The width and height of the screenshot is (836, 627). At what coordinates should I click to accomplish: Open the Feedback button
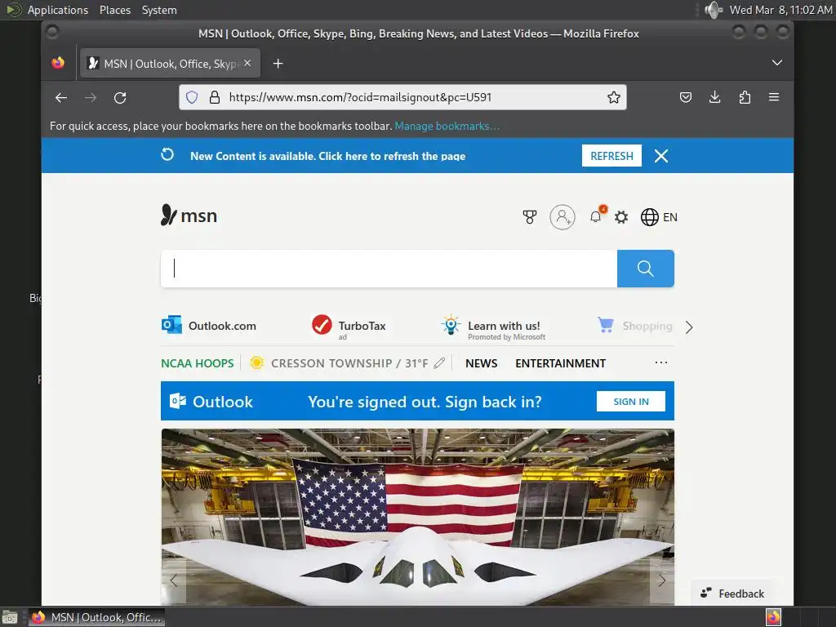point(732,594)
